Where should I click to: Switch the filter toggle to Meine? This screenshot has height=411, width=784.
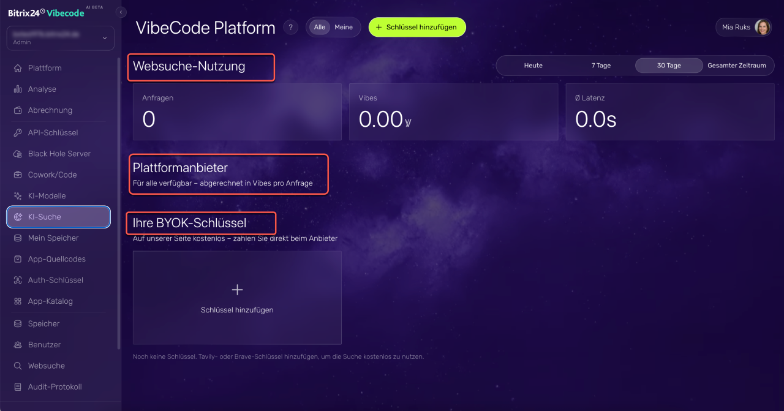[344, 28]
